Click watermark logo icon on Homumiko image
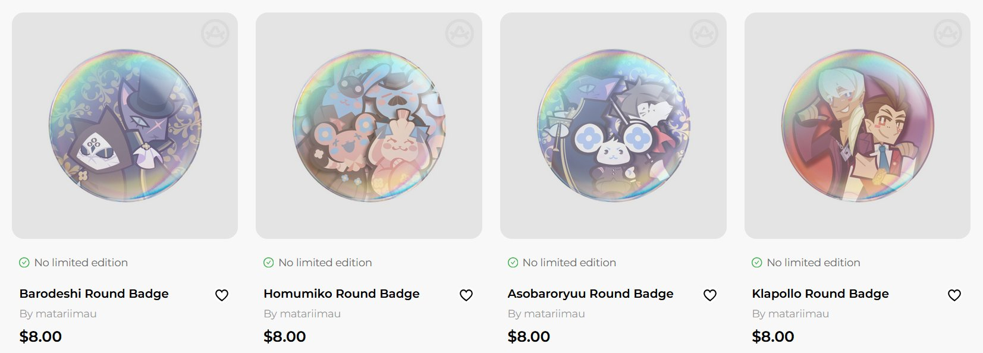 click(x=460, y=33)
